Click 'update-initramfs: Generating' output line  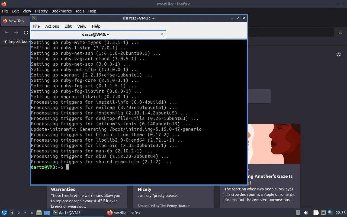point(116,129)
